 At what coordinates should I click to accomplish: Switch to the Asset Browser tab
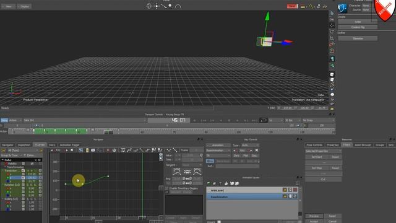tap(363, 145)
